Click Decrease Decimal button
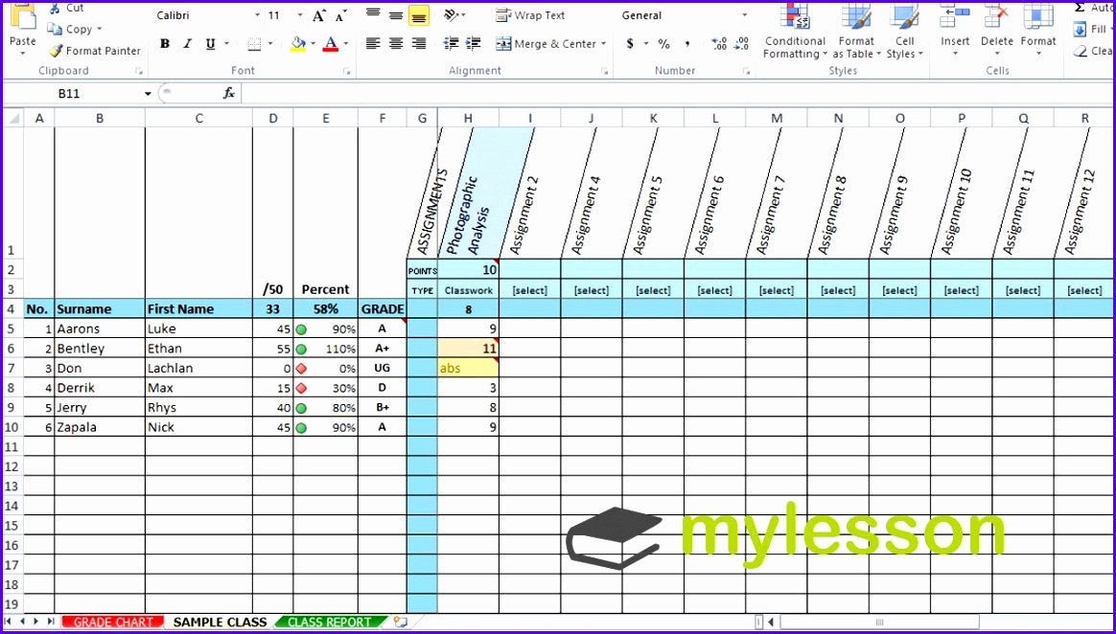The image size is (1116, 634). point(742,44)
